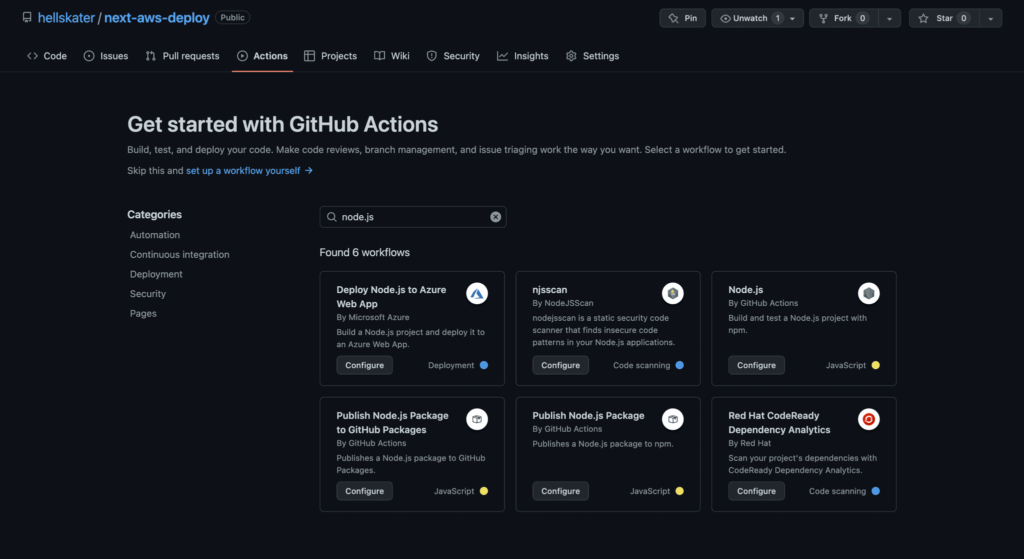
Task: Pin the repository
Action: (x=682, y=18)
